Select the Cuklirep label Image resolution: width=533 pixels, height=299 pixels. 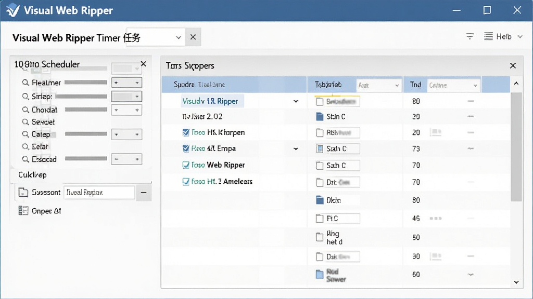[x=32, y=175]
